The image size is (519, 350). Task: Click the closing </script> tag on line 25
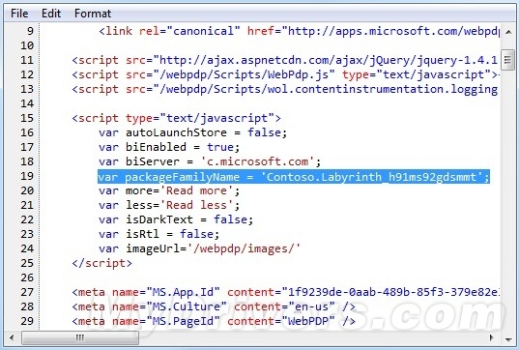[101, 263]
